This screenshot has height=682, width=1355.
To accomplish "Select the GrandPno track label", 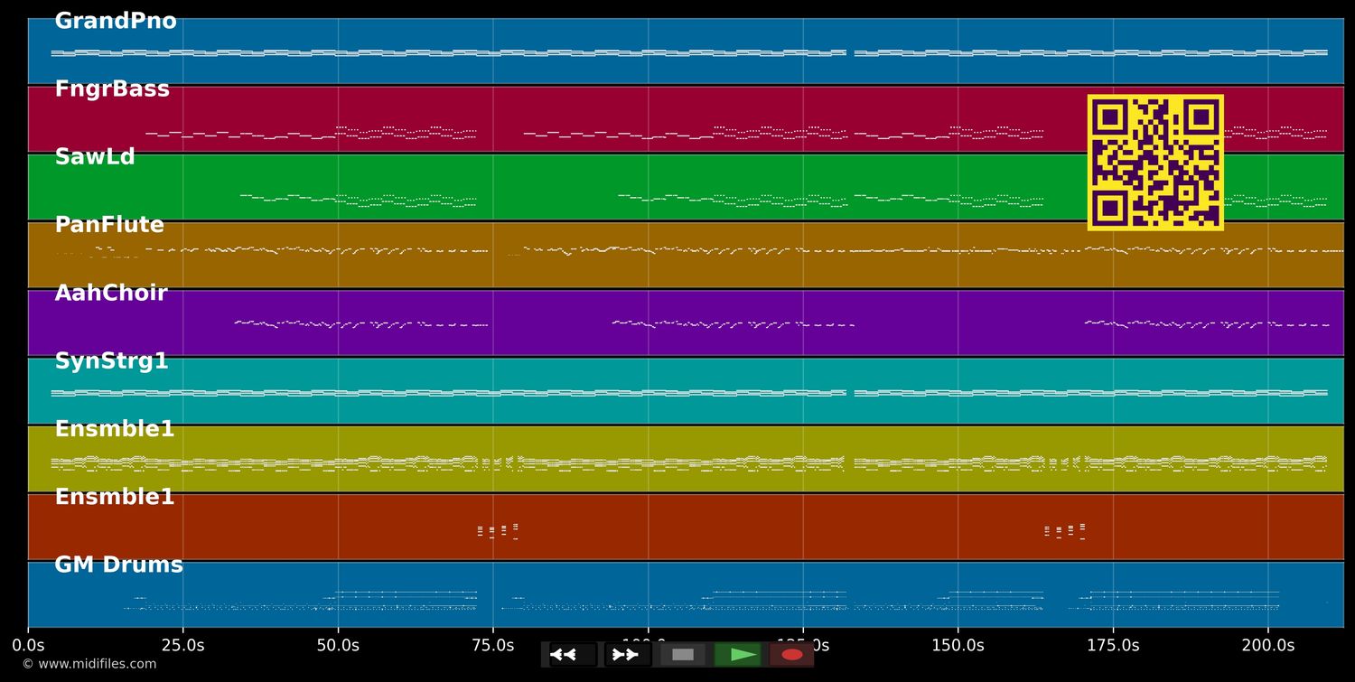I will tap(116, 22).
